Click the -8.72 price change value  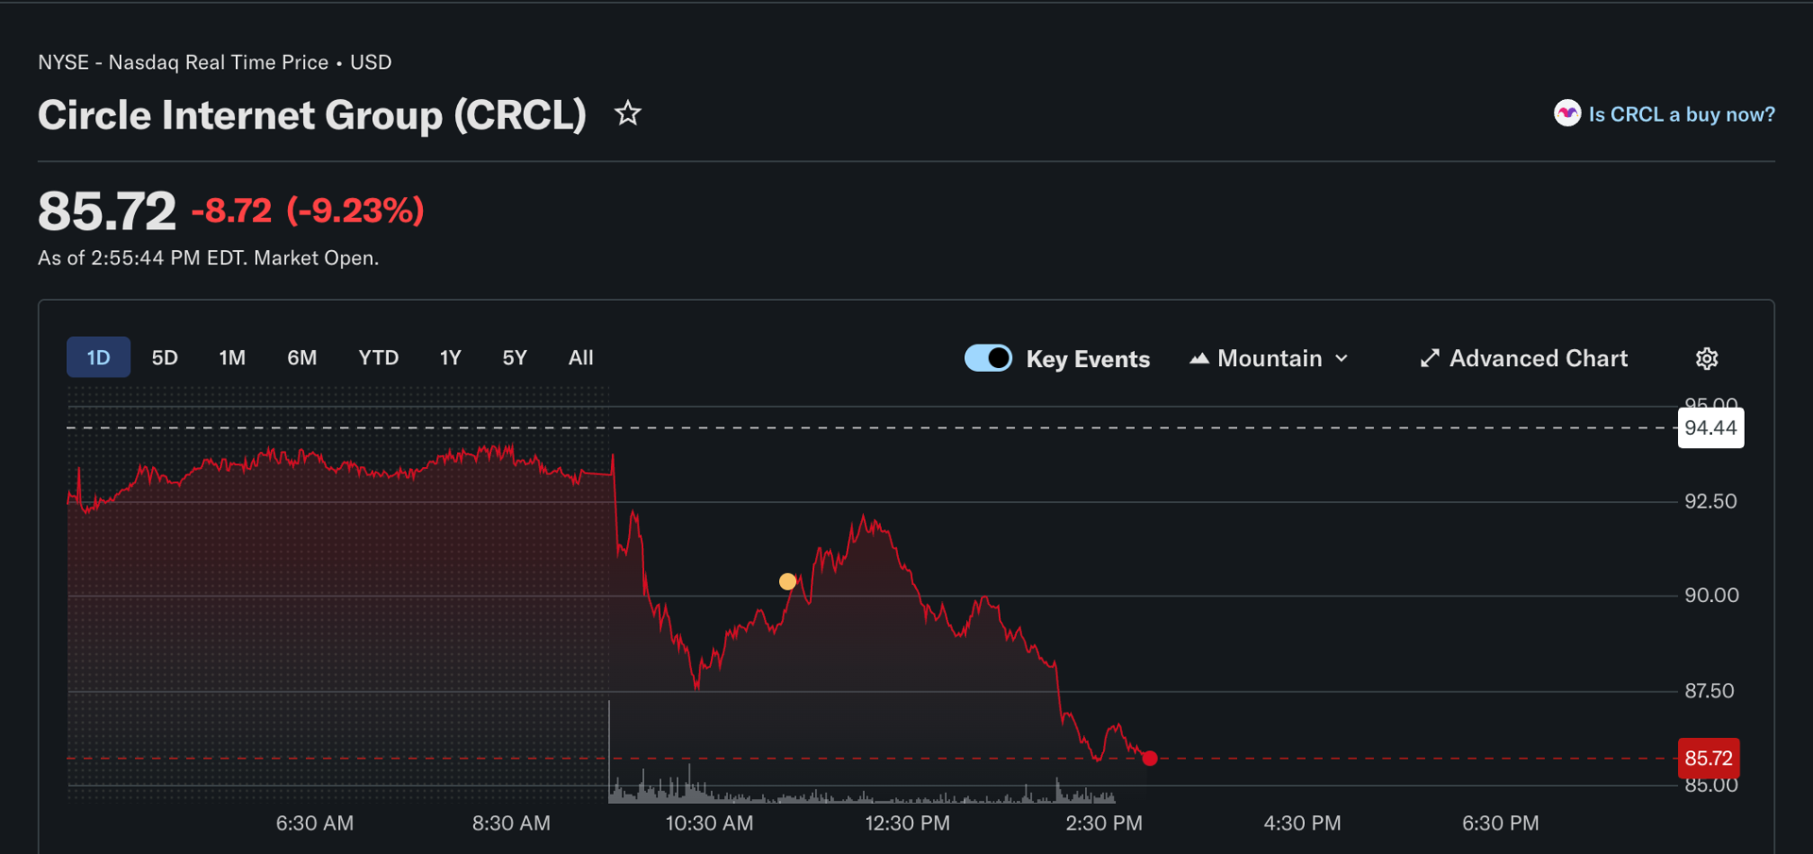click(231, 210)
